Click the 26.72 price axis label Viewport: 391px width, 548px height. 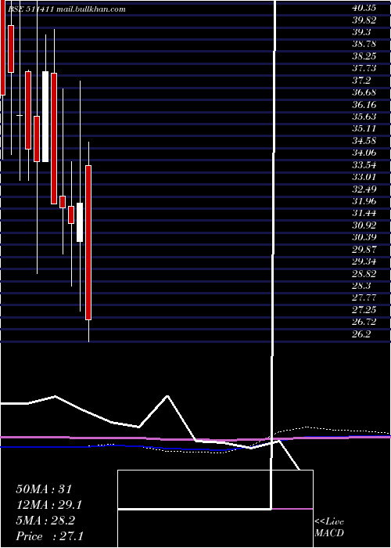(x=364, y=322)
